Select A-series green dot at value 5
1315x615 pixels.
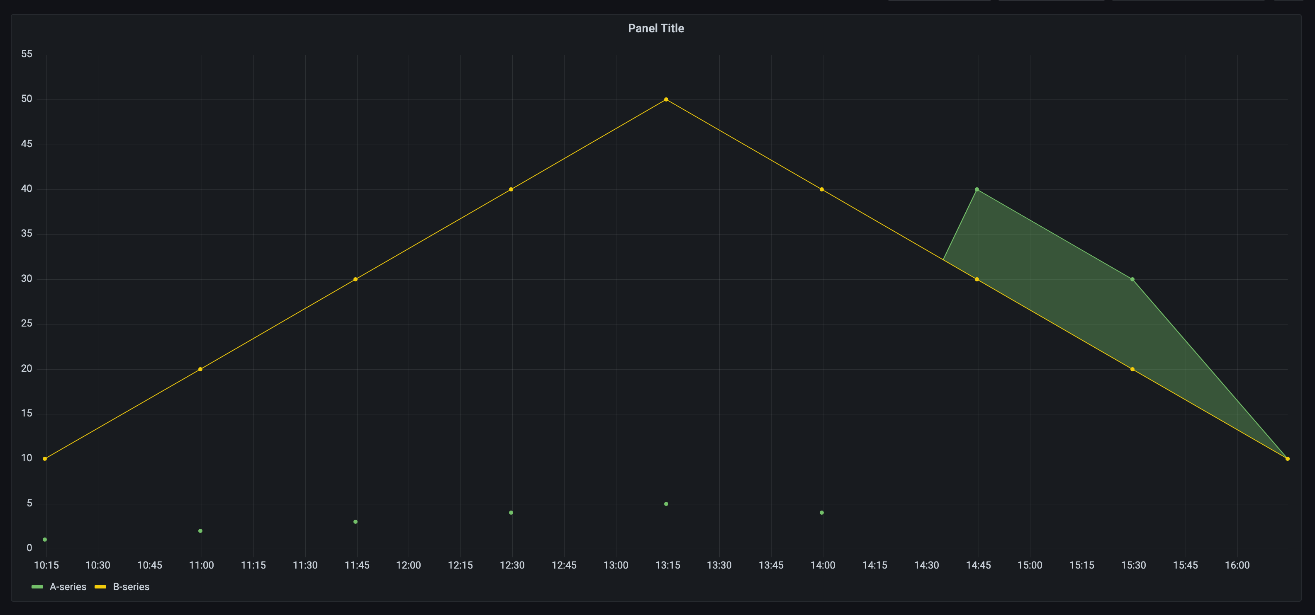coord(666,504)
